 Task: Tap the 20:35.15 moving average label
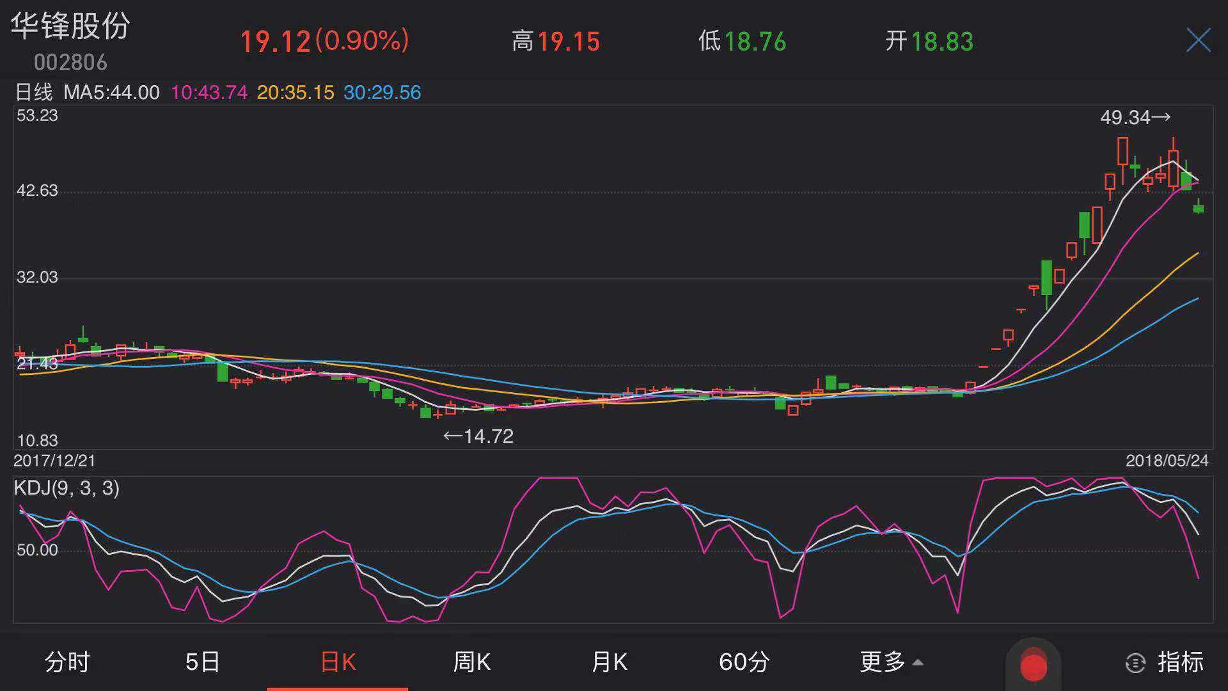[x=295, y=92]
